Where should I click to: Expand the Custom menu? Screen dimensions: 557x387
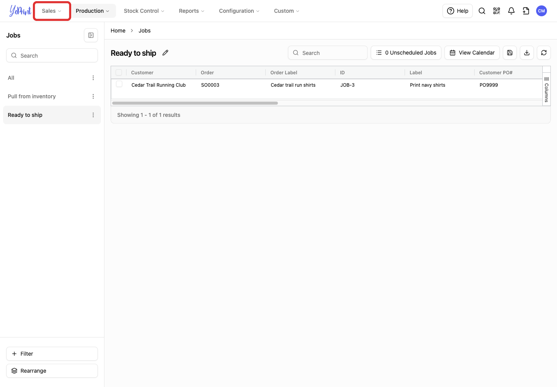(287, 11)
